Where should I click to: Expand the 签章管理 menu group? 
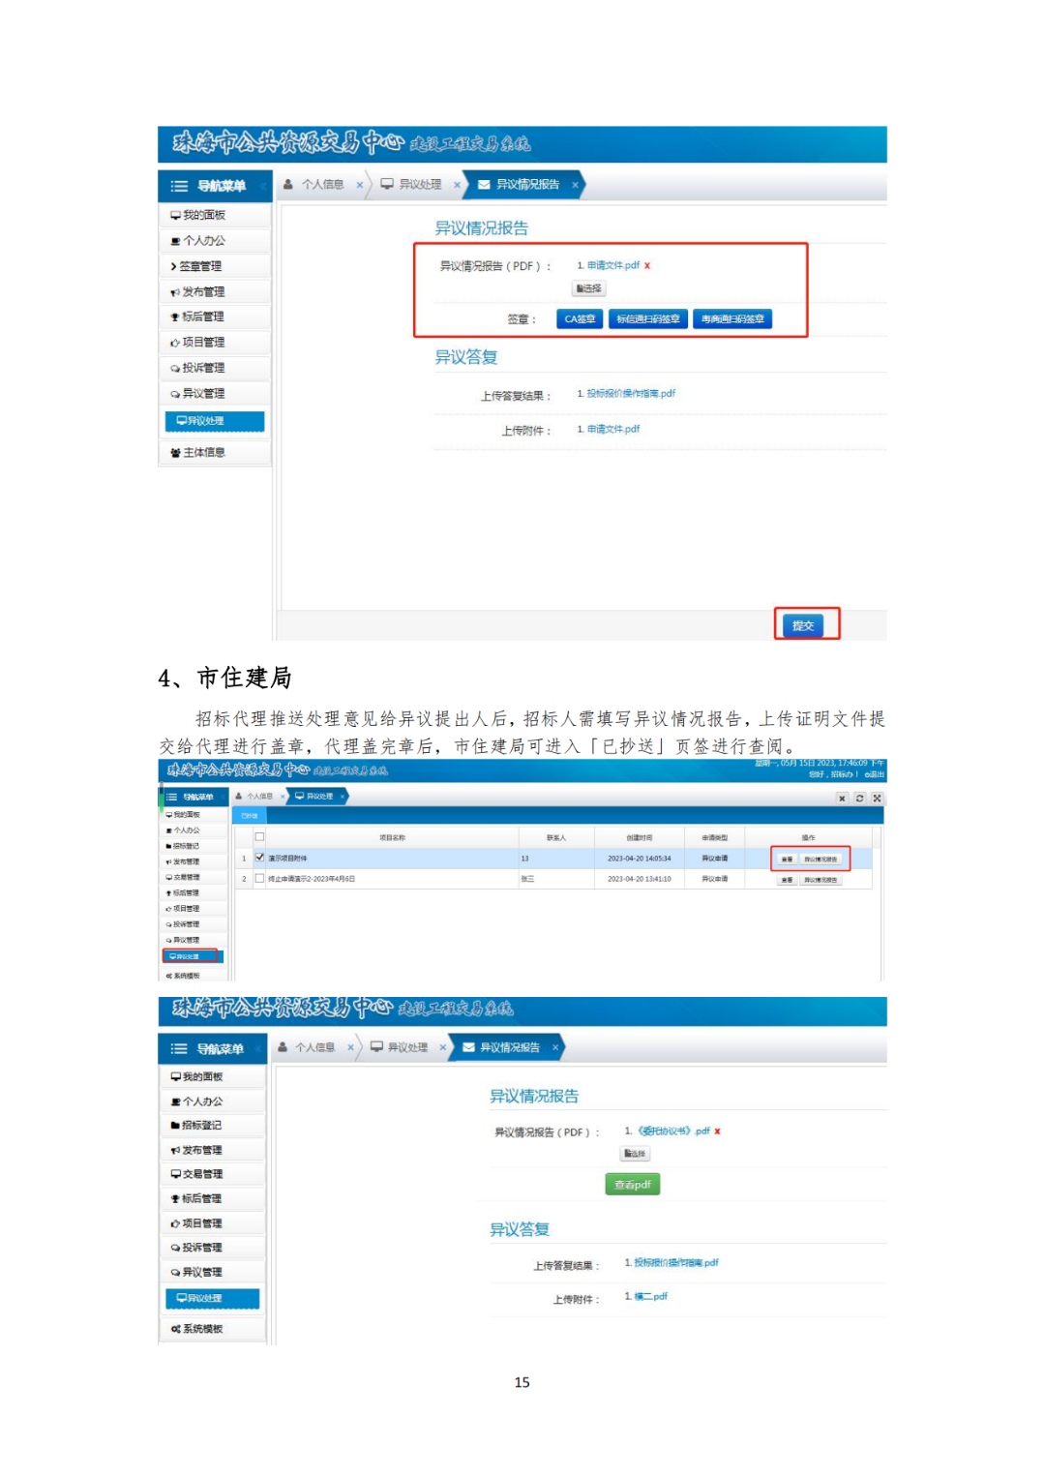pyautogui.click(x=214, y=266)
